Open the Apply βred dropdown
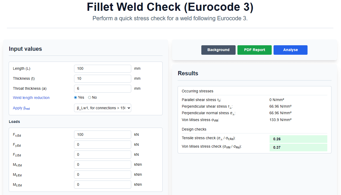This screenshot has width=341, height=195. pos(103,108)
